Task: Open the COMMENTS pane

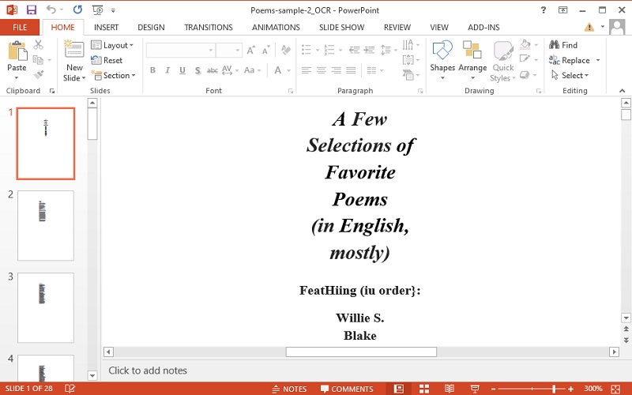Action: tap(347, 389)
